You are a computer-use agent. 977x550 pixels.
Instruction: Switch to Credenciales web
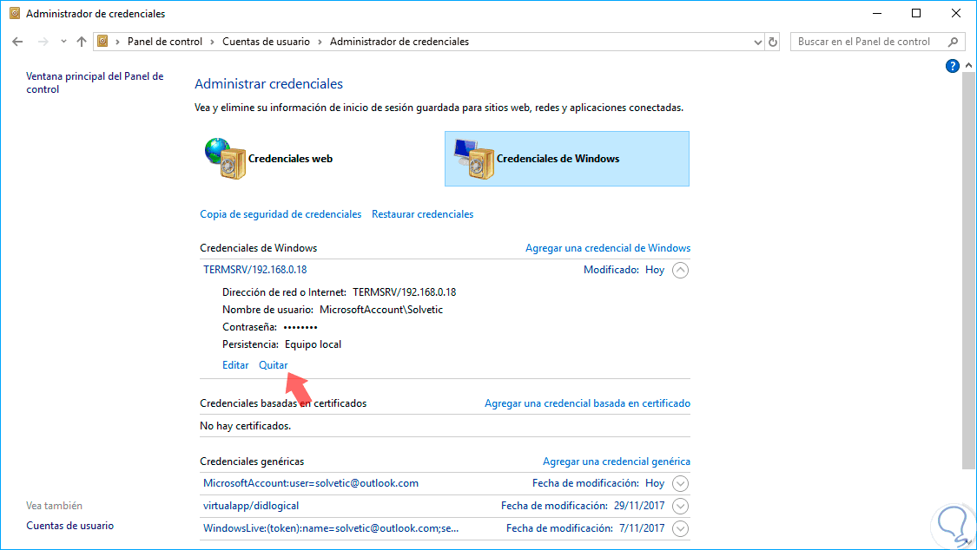(270, 159)
